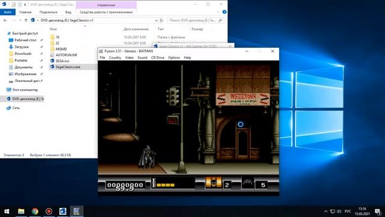Open Загрузки in navigation pane

22,47
